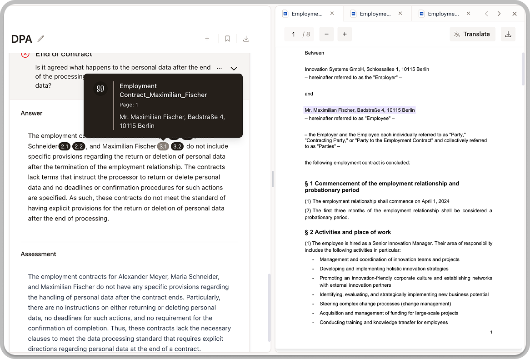
Task: Close the second Employment tab
Action: (400, 14)
